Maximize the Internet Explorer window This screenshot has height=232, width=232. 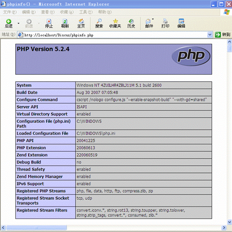pyautogui.click(x=222, y=4)
